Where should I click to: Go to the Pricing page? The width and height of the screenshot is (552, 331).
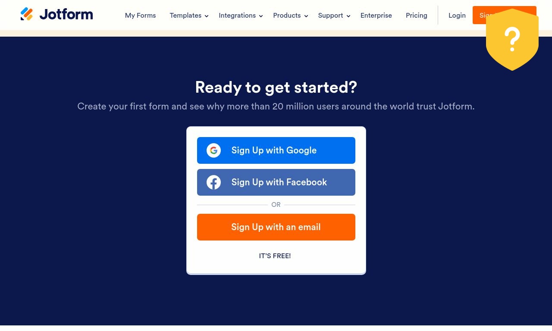[417, 15]
